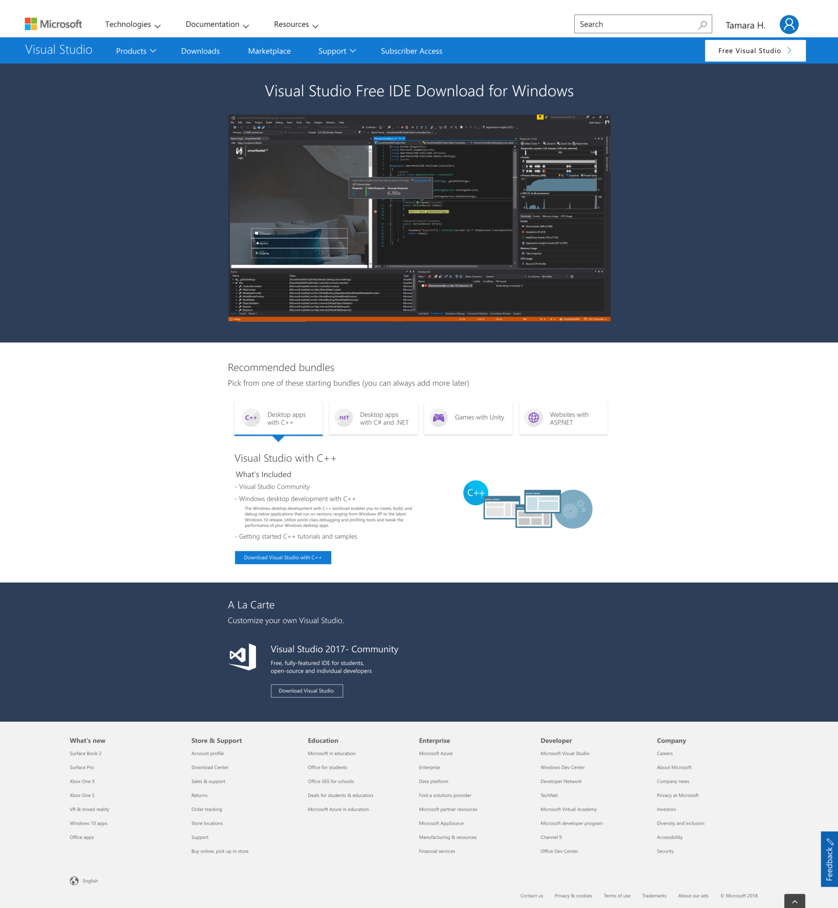Open Office 365 for schools link
The width and height of the screenshot is (838, 908).
tap(331, 781)
